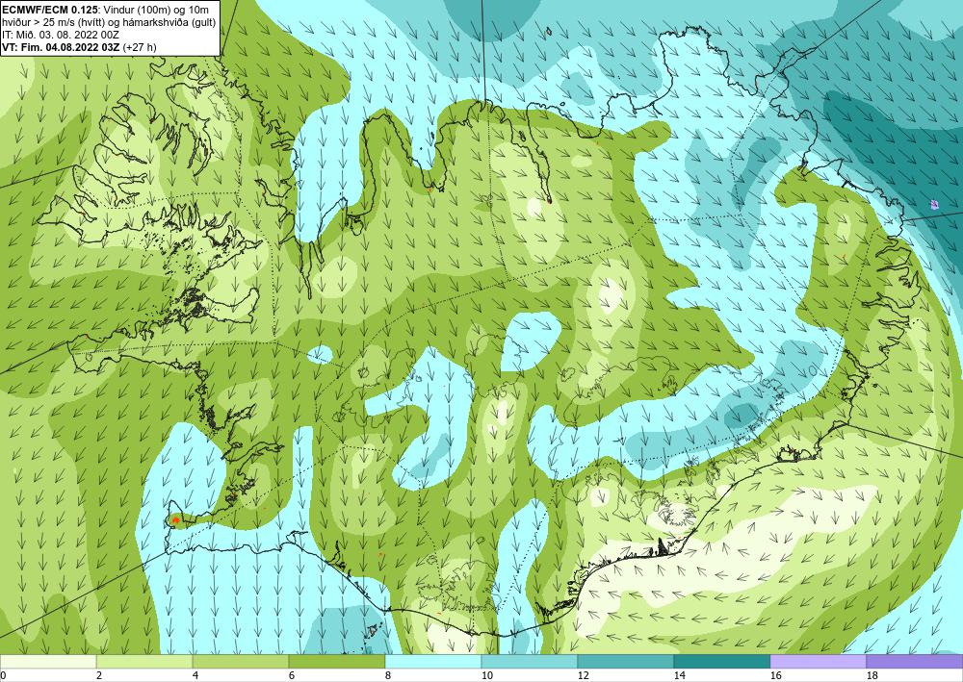963x682 pixels.
Task: Click the 0–2 m/s pale legend swatch
Action: point(48,661)
